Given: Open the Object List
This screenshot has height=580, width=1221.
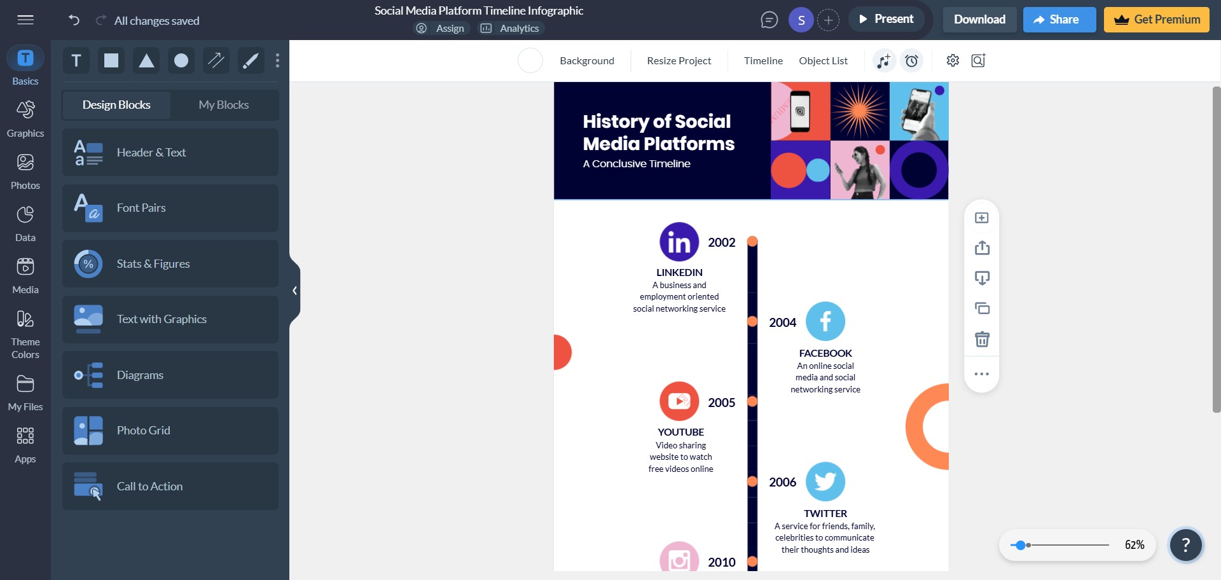Looking at the screenshot, I should (x=823, y=60).
